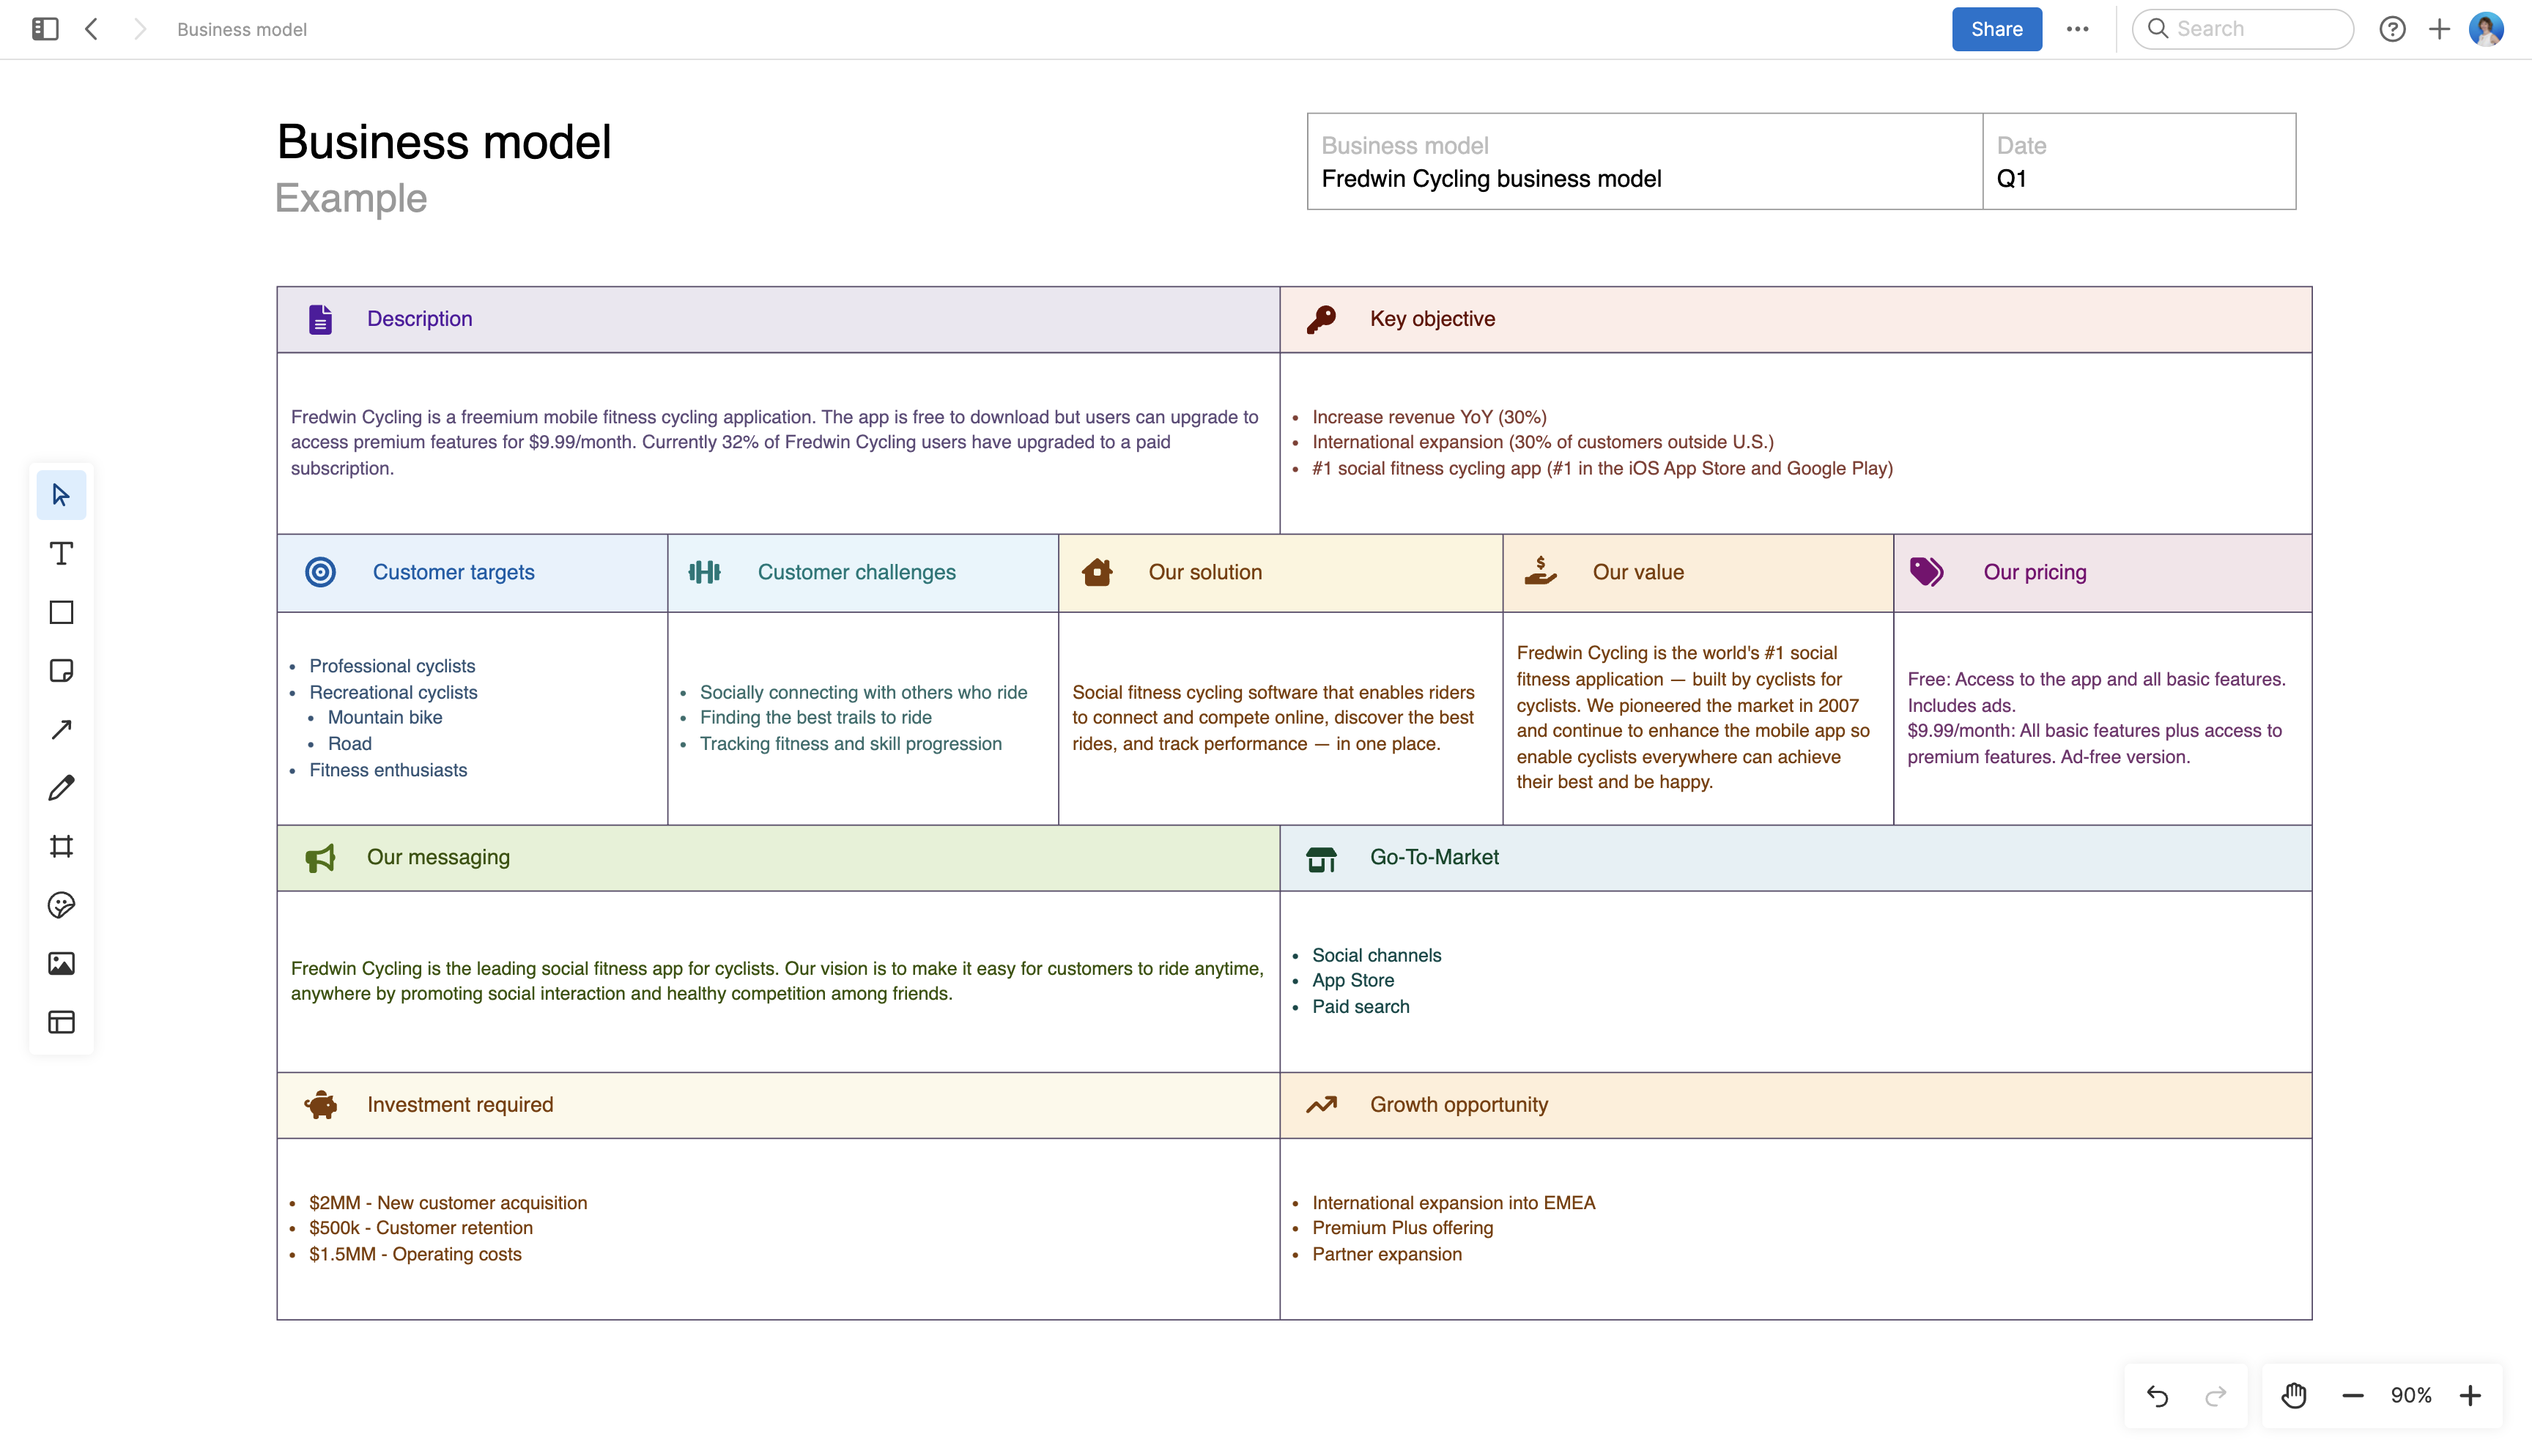The width and height of the screenshot is (2532, 1456).
Task: Open your profile avatar
Action: click(2487, 29)
